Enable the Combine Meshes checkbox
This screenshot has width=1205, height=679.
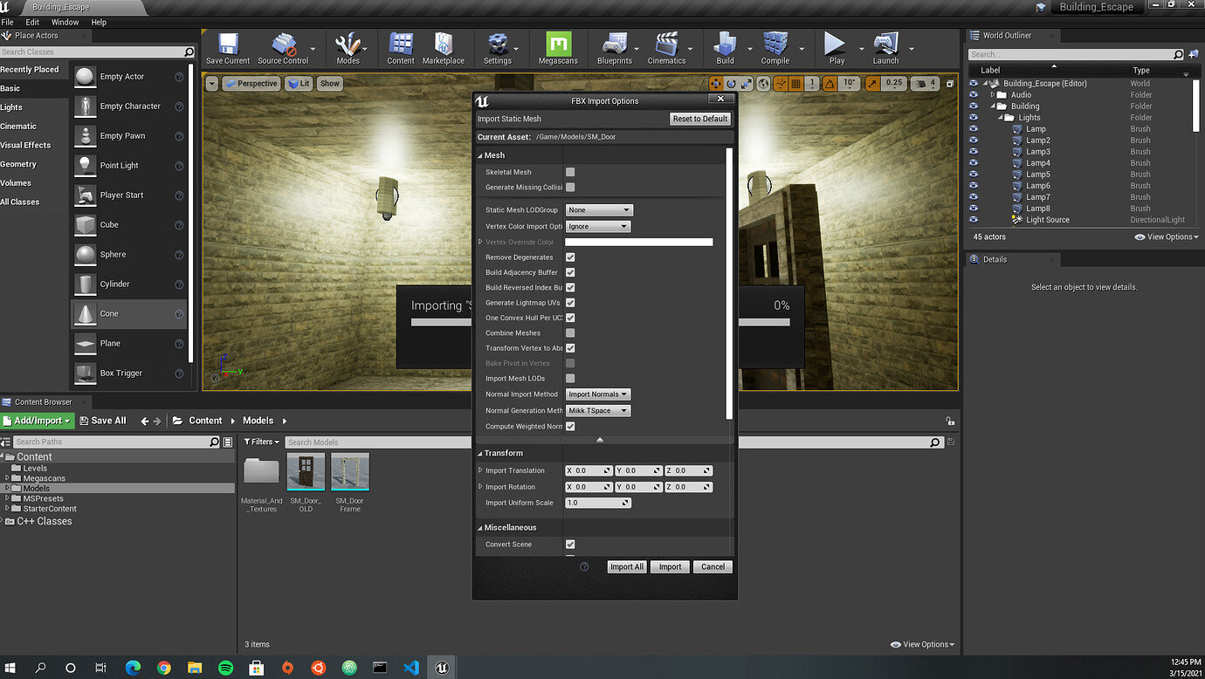(571, 333)
